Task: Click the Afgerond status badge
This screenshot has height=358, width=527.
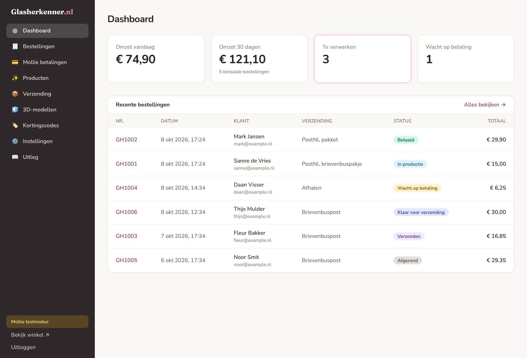Action: click(x=407, y=261)
